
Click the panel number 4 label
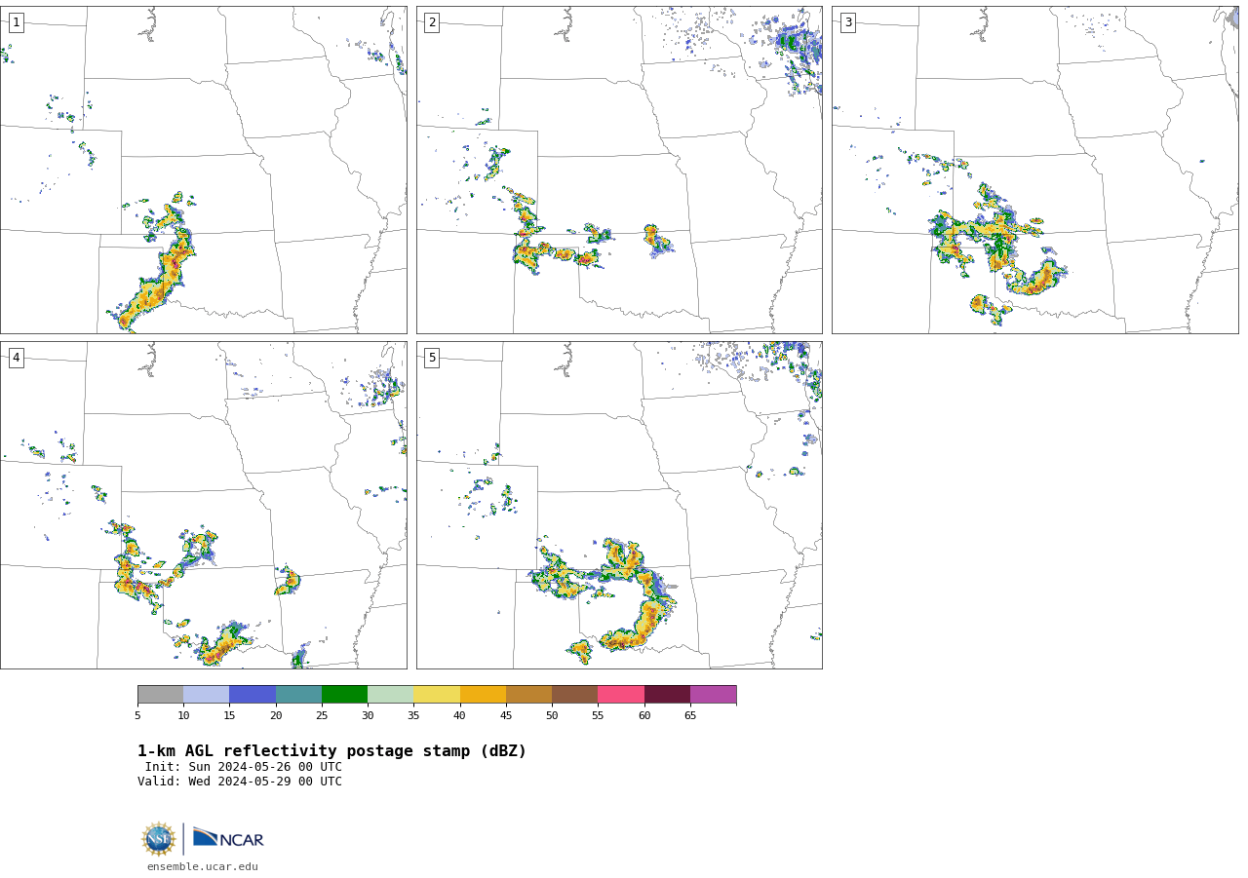click(16, 358)
